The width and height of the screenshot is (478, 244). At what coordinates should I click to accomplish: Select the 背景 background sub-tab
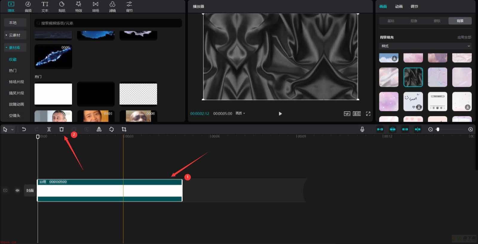click(460, 21)
